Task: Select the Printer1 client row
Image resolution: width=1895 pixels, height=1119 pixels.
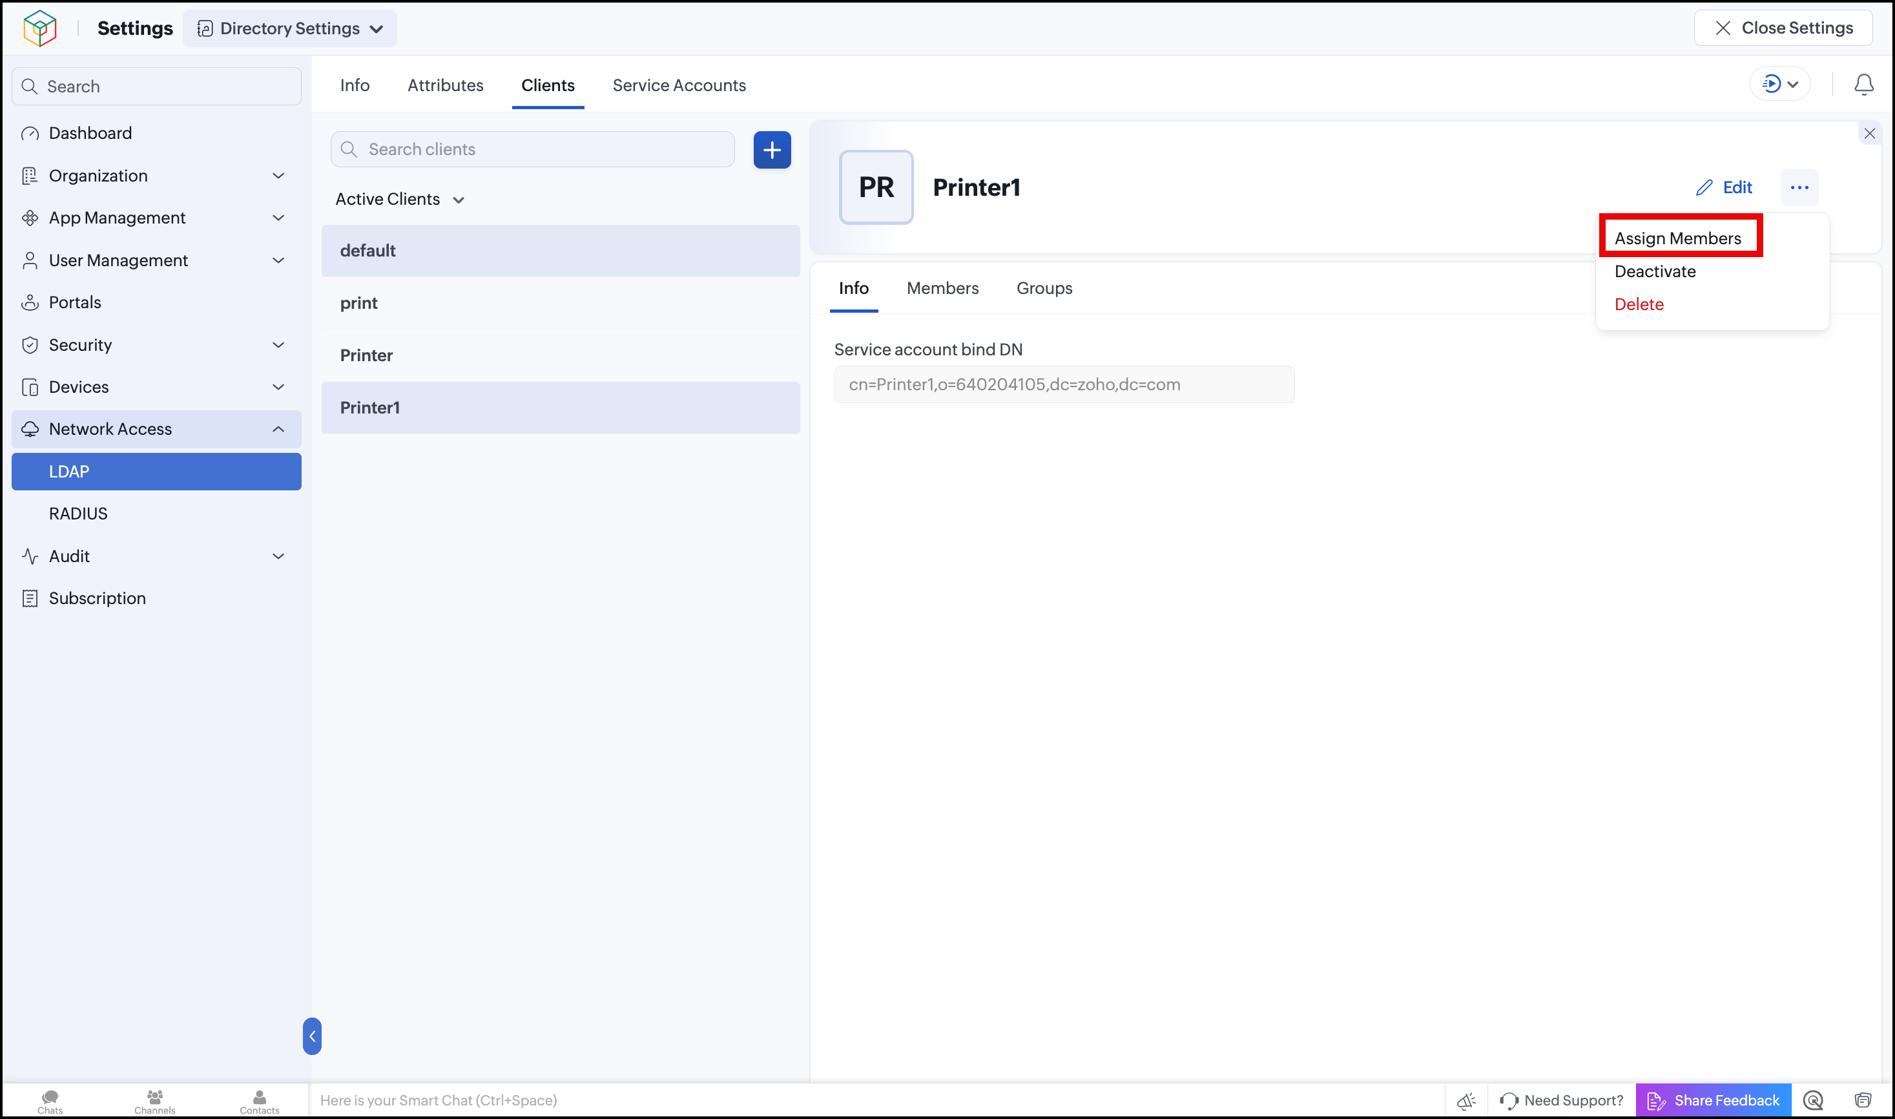Action: 561,407
